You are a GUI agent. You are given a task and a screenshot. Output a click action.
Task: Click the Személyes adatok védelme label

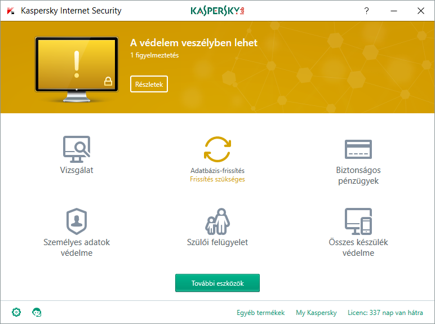coord(77,247)
